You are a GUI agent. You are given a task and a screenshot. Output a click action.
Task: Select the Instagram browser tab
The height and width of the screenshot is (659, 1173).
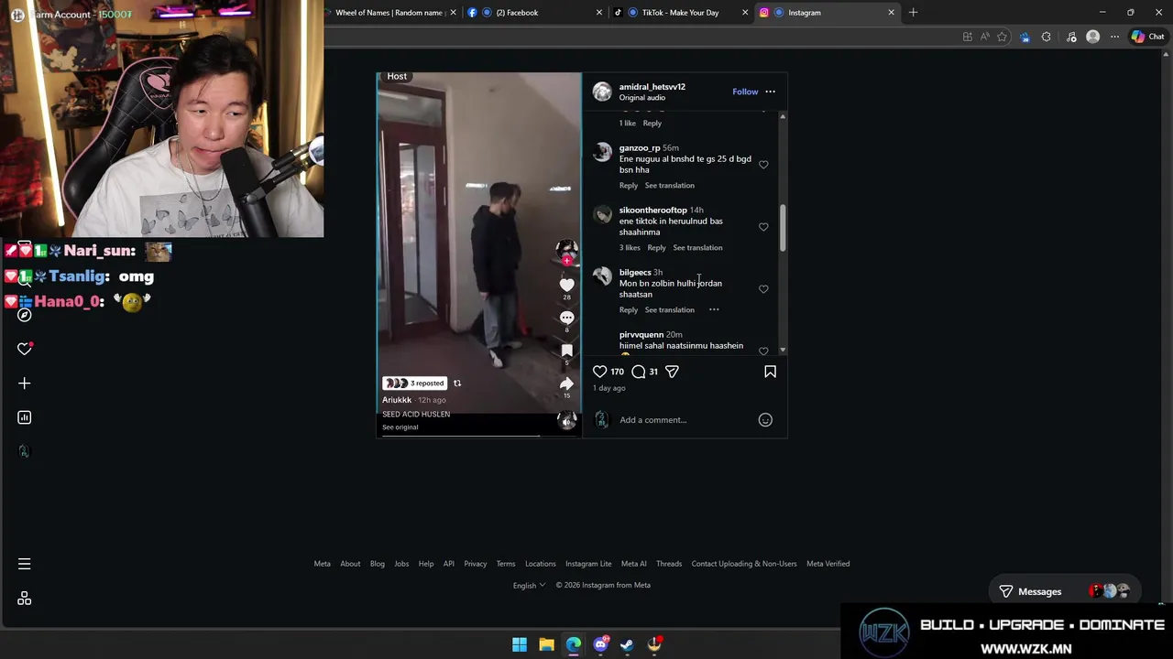(x=825, y=13)
